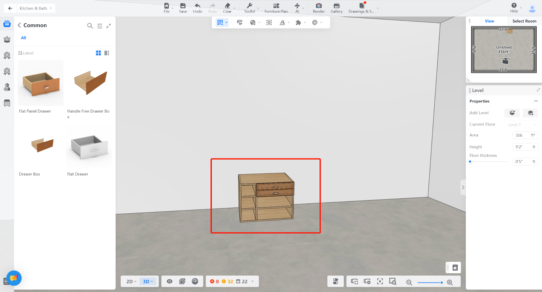Open the Current Floor Level 1 dropdown
The width and height of the screenshot is (542, 292).
pos(521,124)
